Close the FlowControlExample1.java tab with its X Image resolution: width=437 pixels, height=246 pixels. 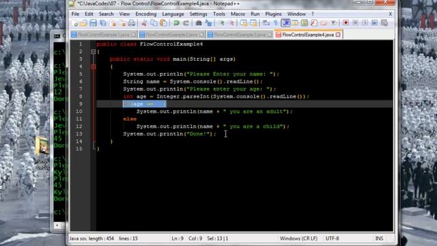133,35
